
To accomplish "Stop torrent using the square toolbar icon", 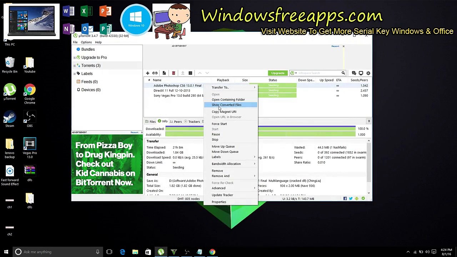I will [x=190, y=73].
